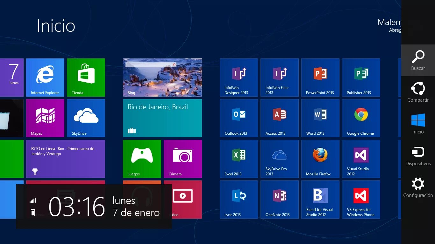Click the Inicio Windows charm
Viewport: 435px width, 244px height.
(x=418, y=124)
